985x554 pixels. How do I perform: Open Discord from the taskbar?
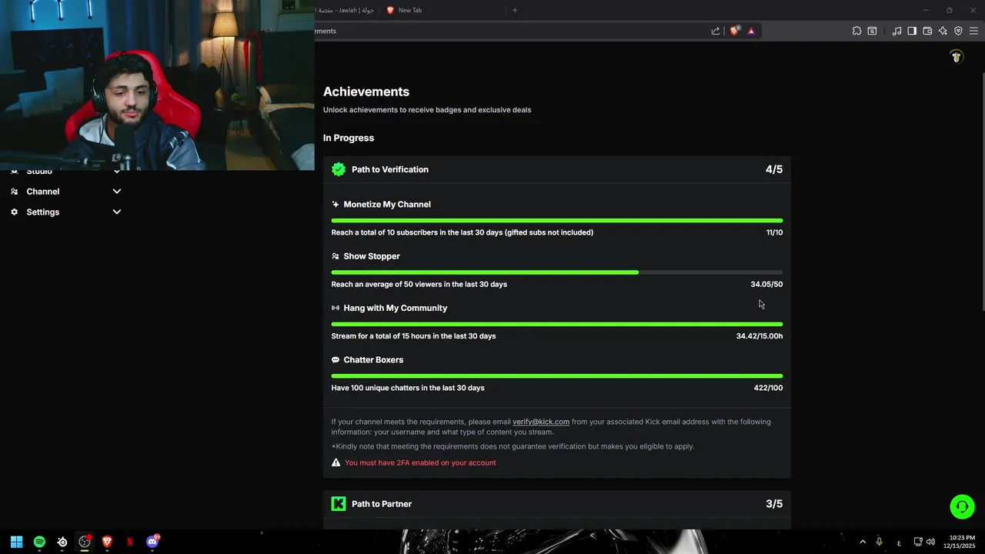point(152,542)
